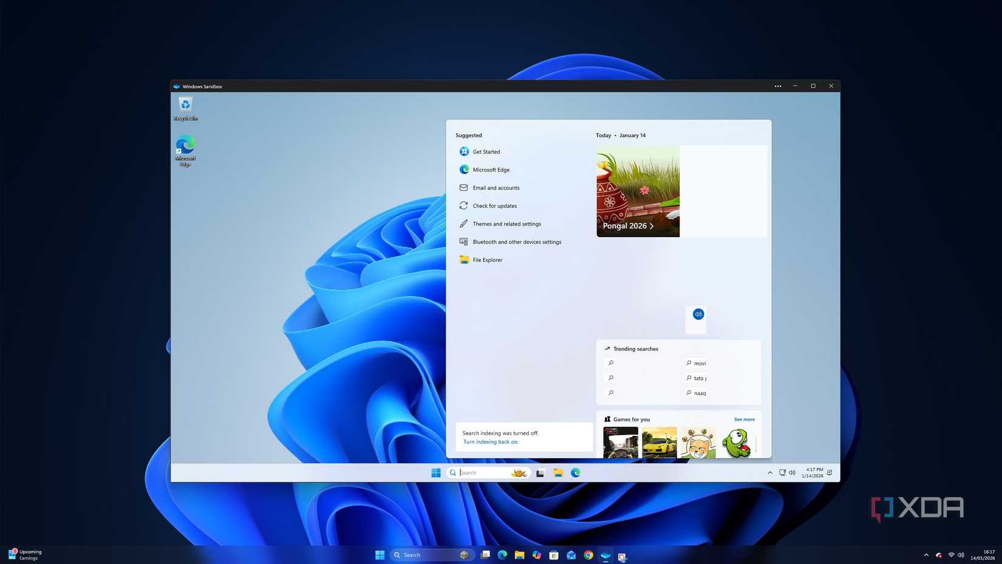The height and width of the screenshot is (564, 1002).
Task: Click See more in Games for you
Action: click(744, 419)
